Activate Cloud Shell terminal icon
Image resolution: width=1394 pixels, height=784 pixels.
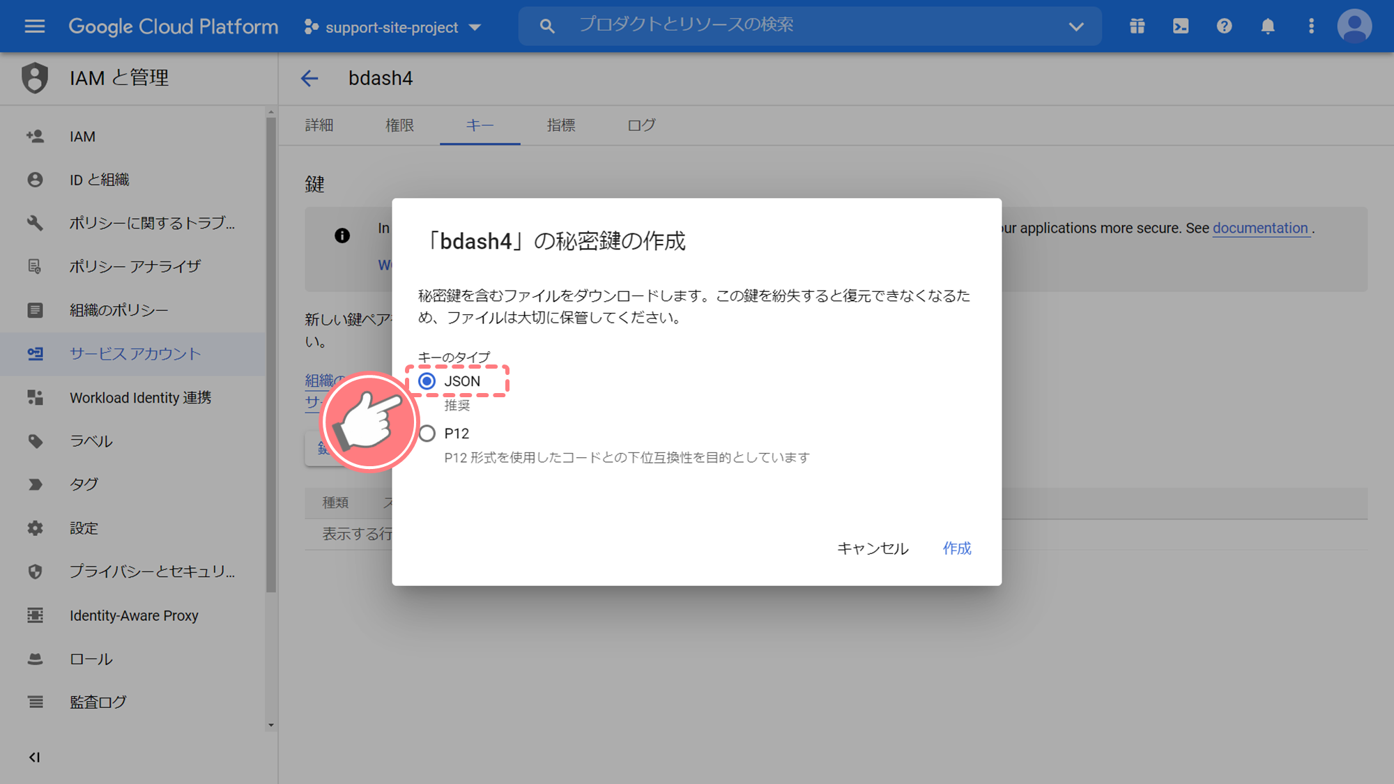click(x=1181, y=26)
